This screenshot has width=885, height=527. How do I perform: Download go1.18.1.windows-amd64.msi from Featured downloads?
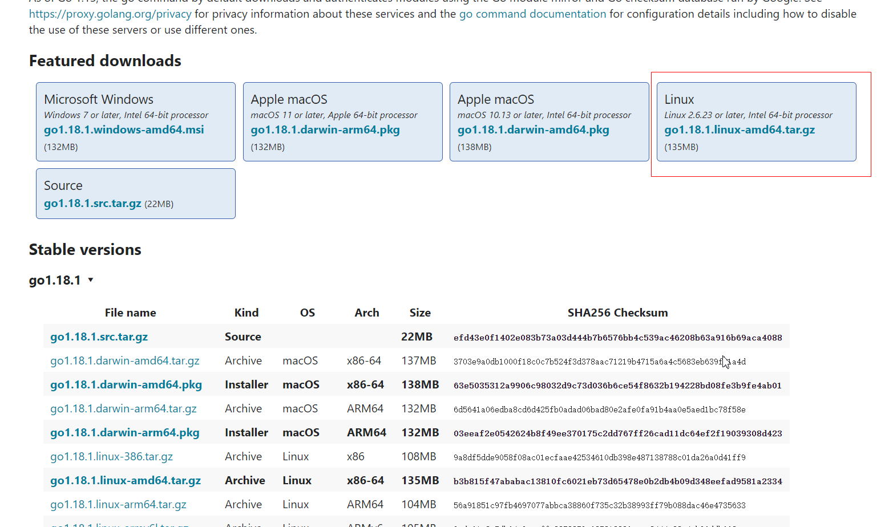click(x=124, y=129)
